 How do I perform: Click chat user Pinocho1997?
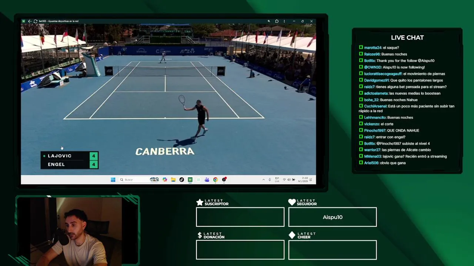pos(375,130)
